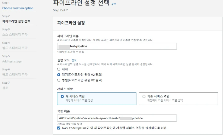Open 정보 link beside page title
The height and width of the screenshot is (135, 223).
coord(114,5)
